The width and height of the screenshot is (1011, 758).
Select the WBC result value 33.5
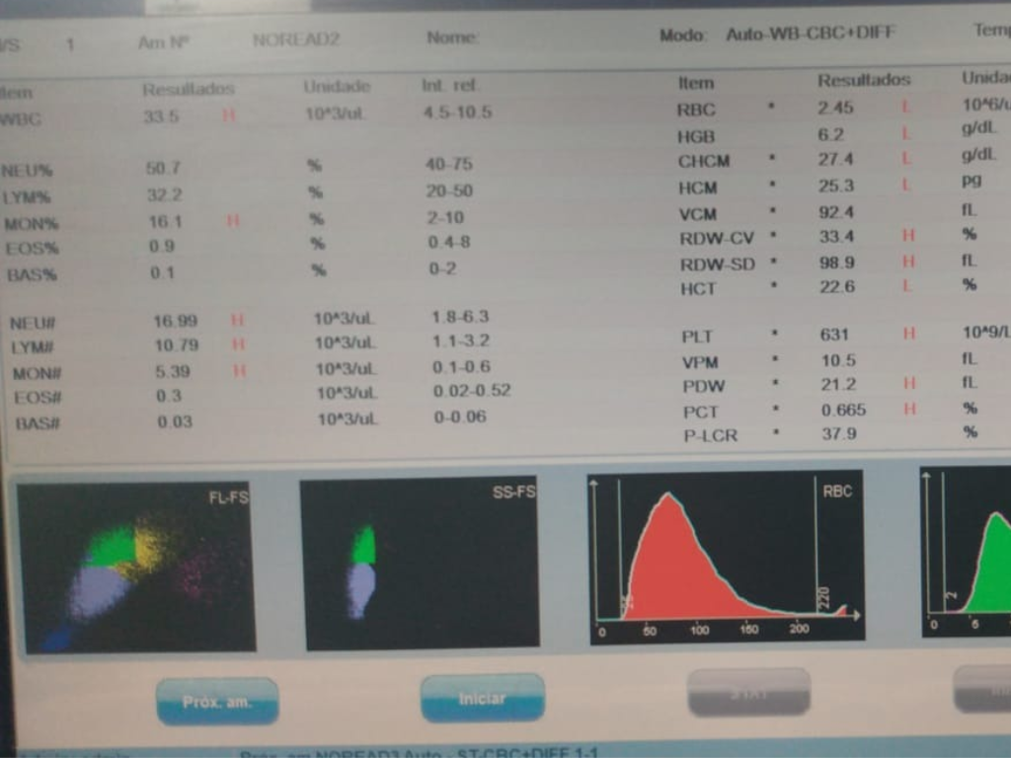click(161, 116)
